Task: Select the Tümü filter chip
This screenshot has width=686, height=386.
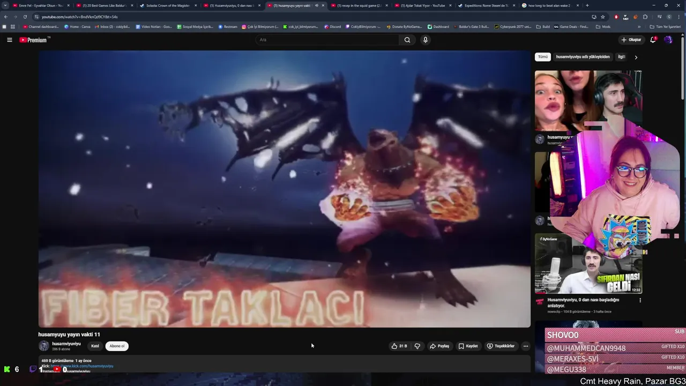Action: pyautogui.click(x=543, y=57)
